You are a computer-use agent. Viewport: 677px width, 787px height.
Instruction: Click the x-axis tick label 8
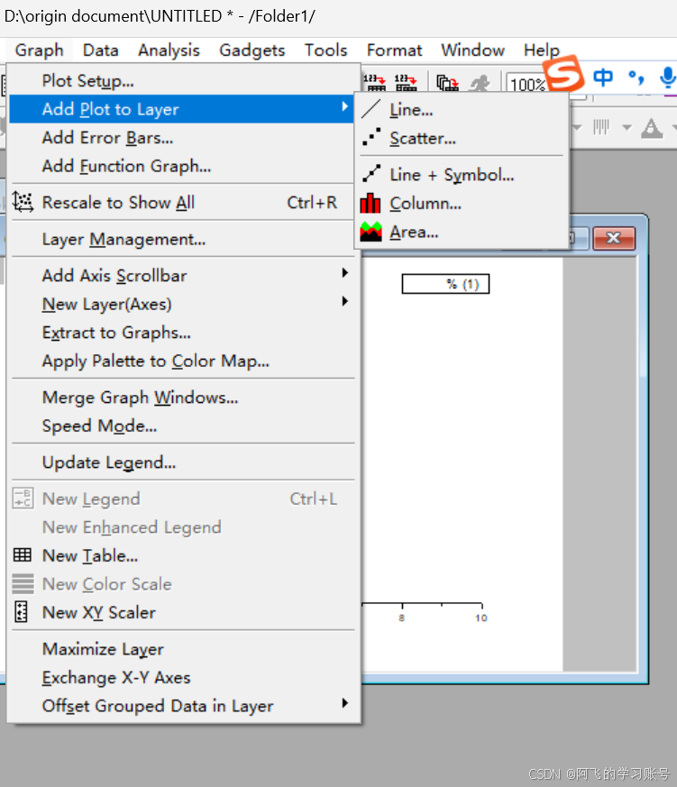401,618
